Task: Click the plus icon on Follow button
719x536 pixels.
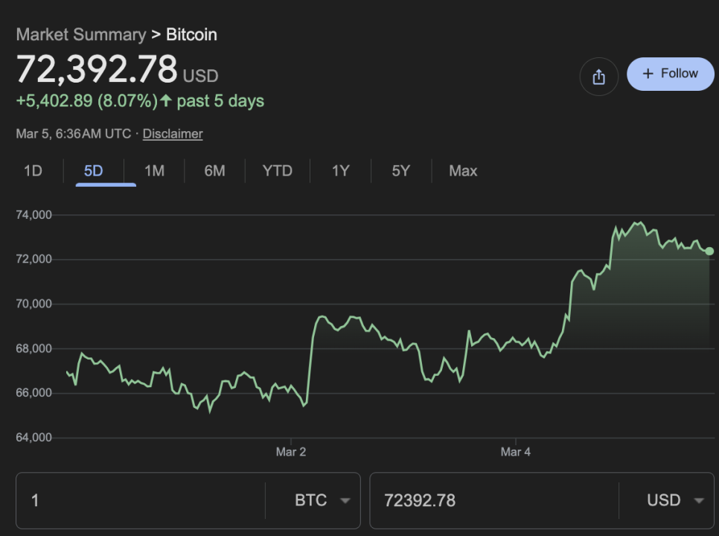Action: click(648, 74)
